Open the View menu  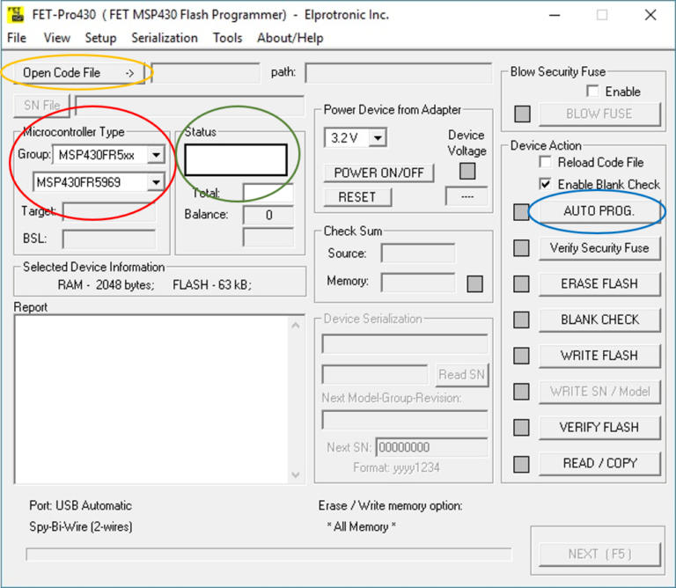click(57, 38)
